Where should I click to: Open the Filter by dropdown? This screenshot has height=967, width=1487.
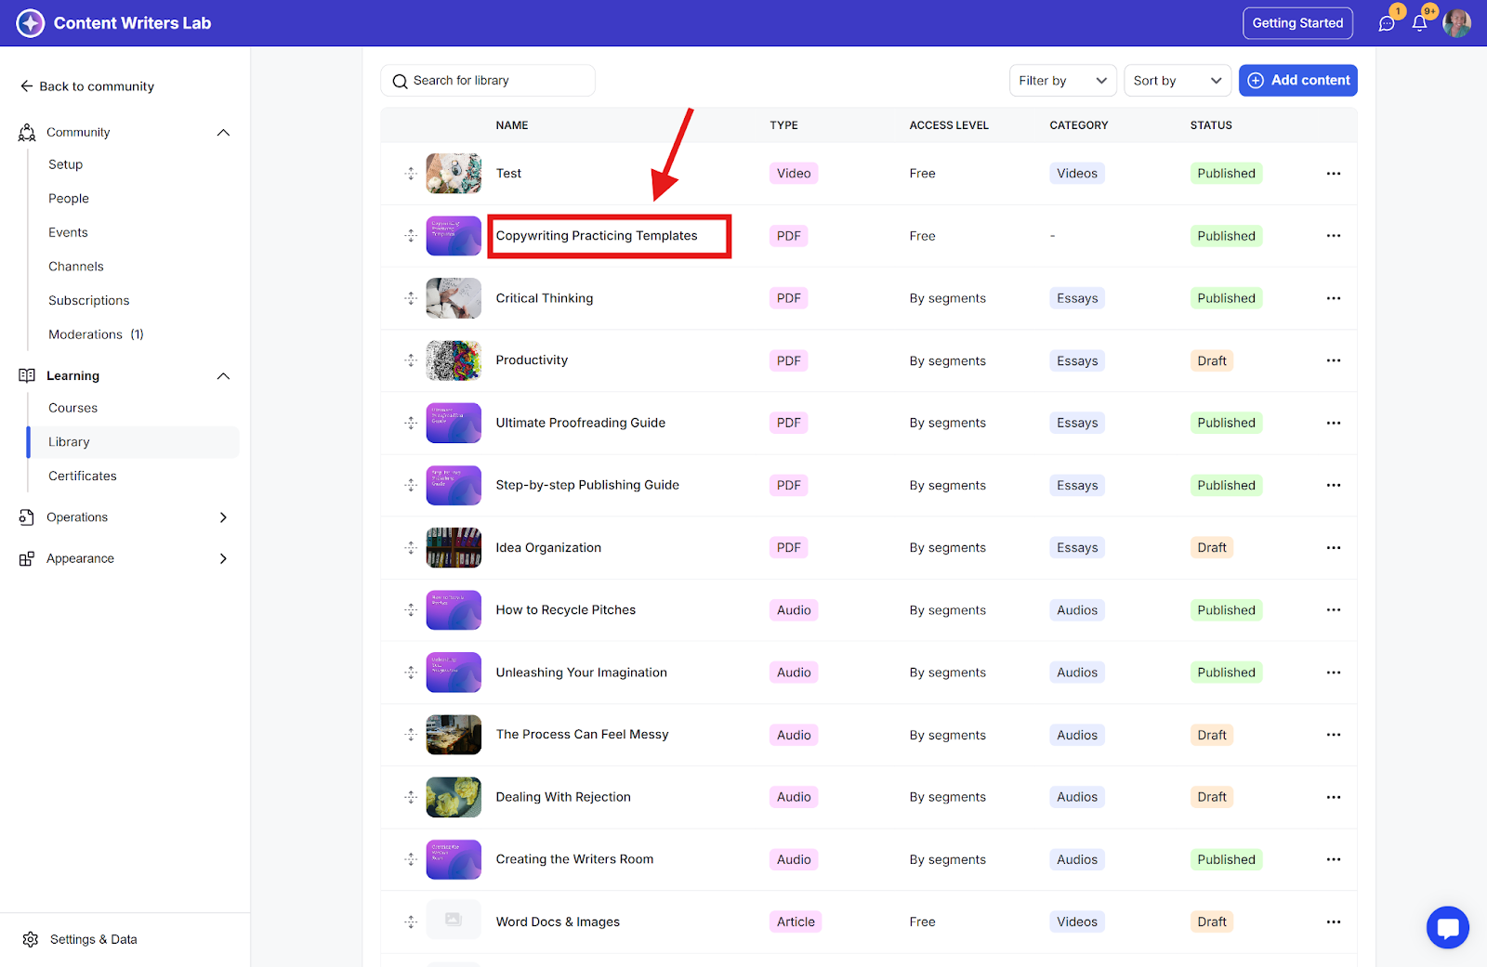[1062, 81]
